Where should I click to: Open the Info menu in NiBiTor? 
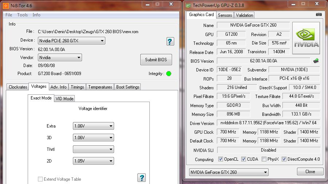click(x=36, y=15)
